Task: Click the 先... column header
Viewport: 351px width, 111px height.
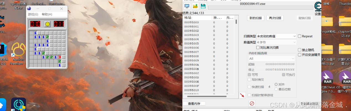Action: [x=230, y=17]
